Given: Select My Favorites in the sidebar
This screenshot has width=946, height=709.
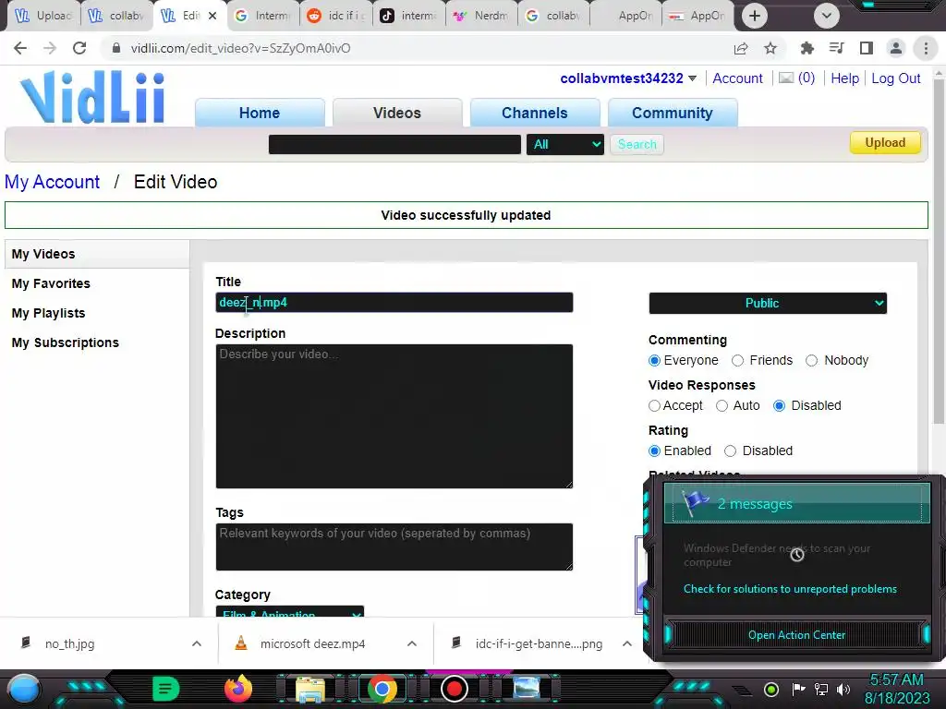Looking at the screenshot, I should (x=51, y=283).
